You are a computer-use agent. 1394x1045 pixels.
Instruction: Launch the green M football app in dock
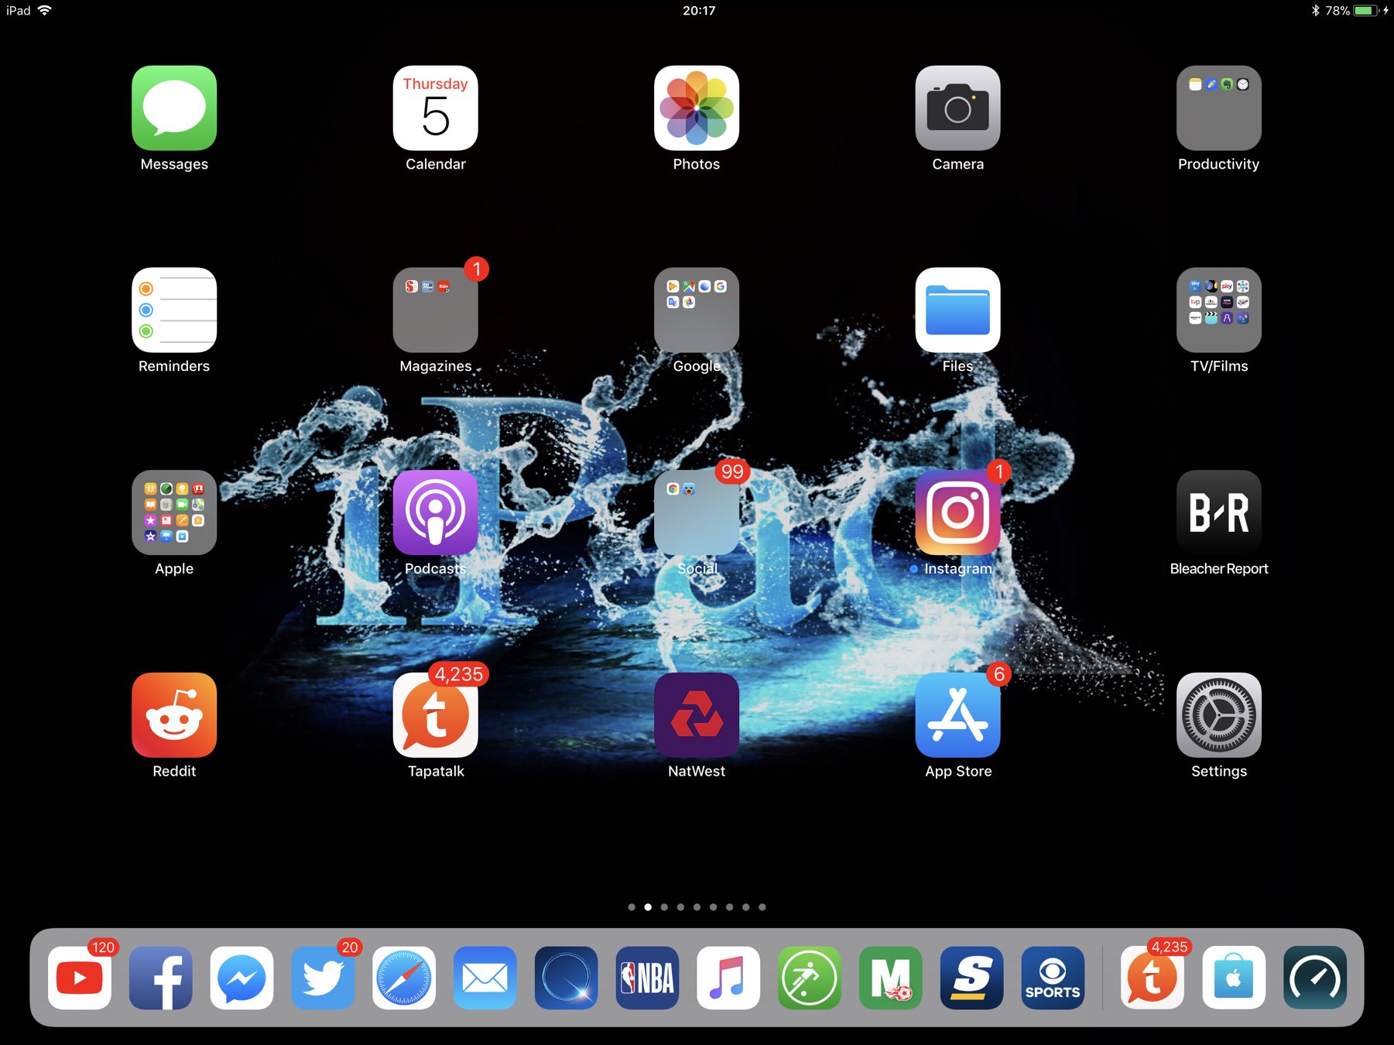(891, 978)
